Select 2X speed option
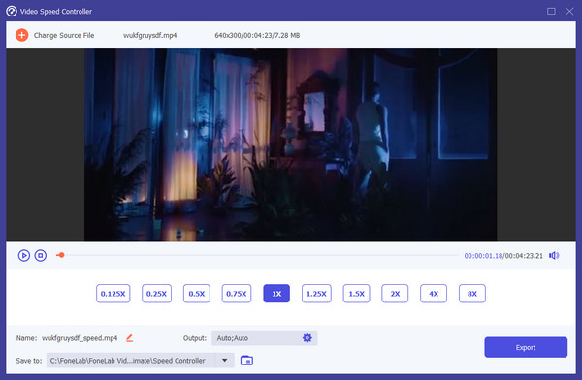 (x=395, y=294)
